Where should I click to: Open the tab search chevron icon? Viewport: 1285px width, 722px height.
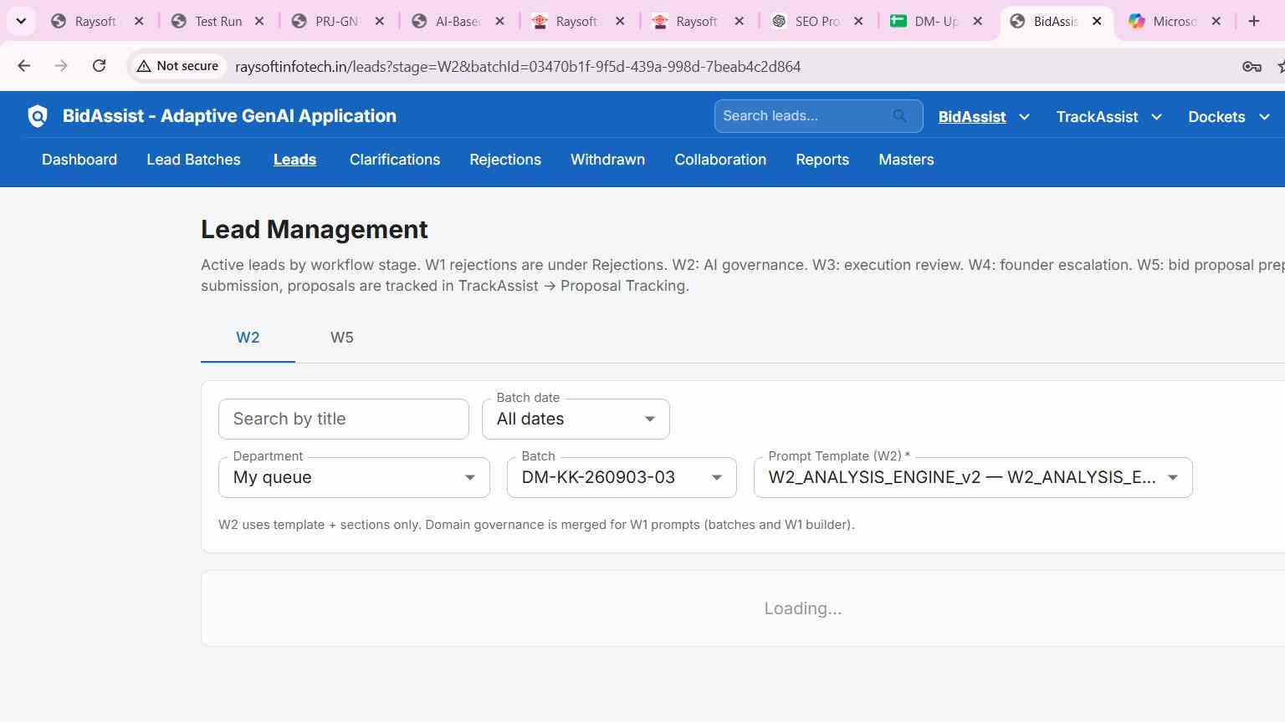[21, 21]
